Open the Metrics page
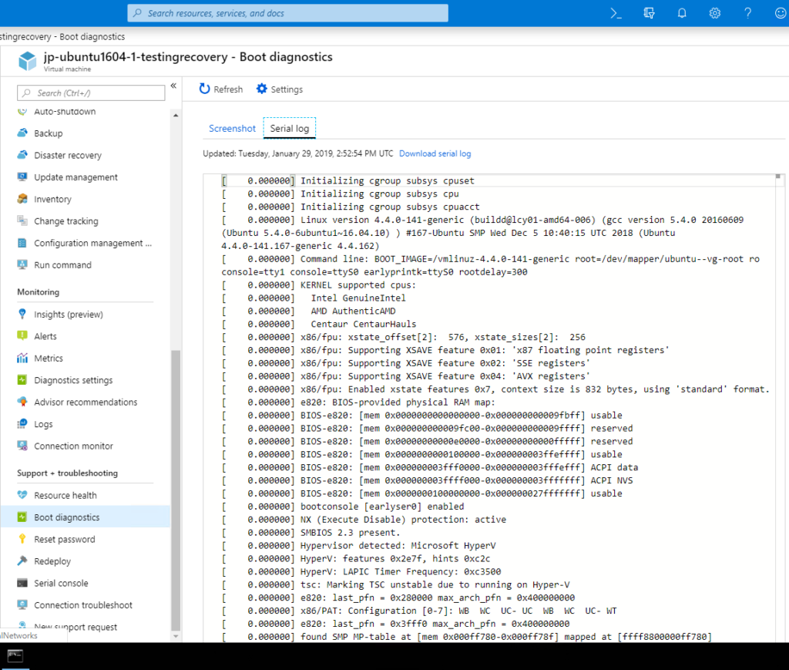 (x=49, y=358)
